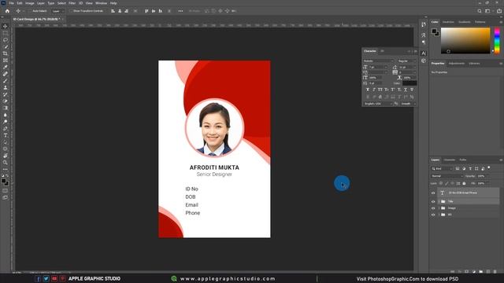Expand the Image layer group
Image resolution: width=504 pixels, height=283 pixels.
pos(439,208)
